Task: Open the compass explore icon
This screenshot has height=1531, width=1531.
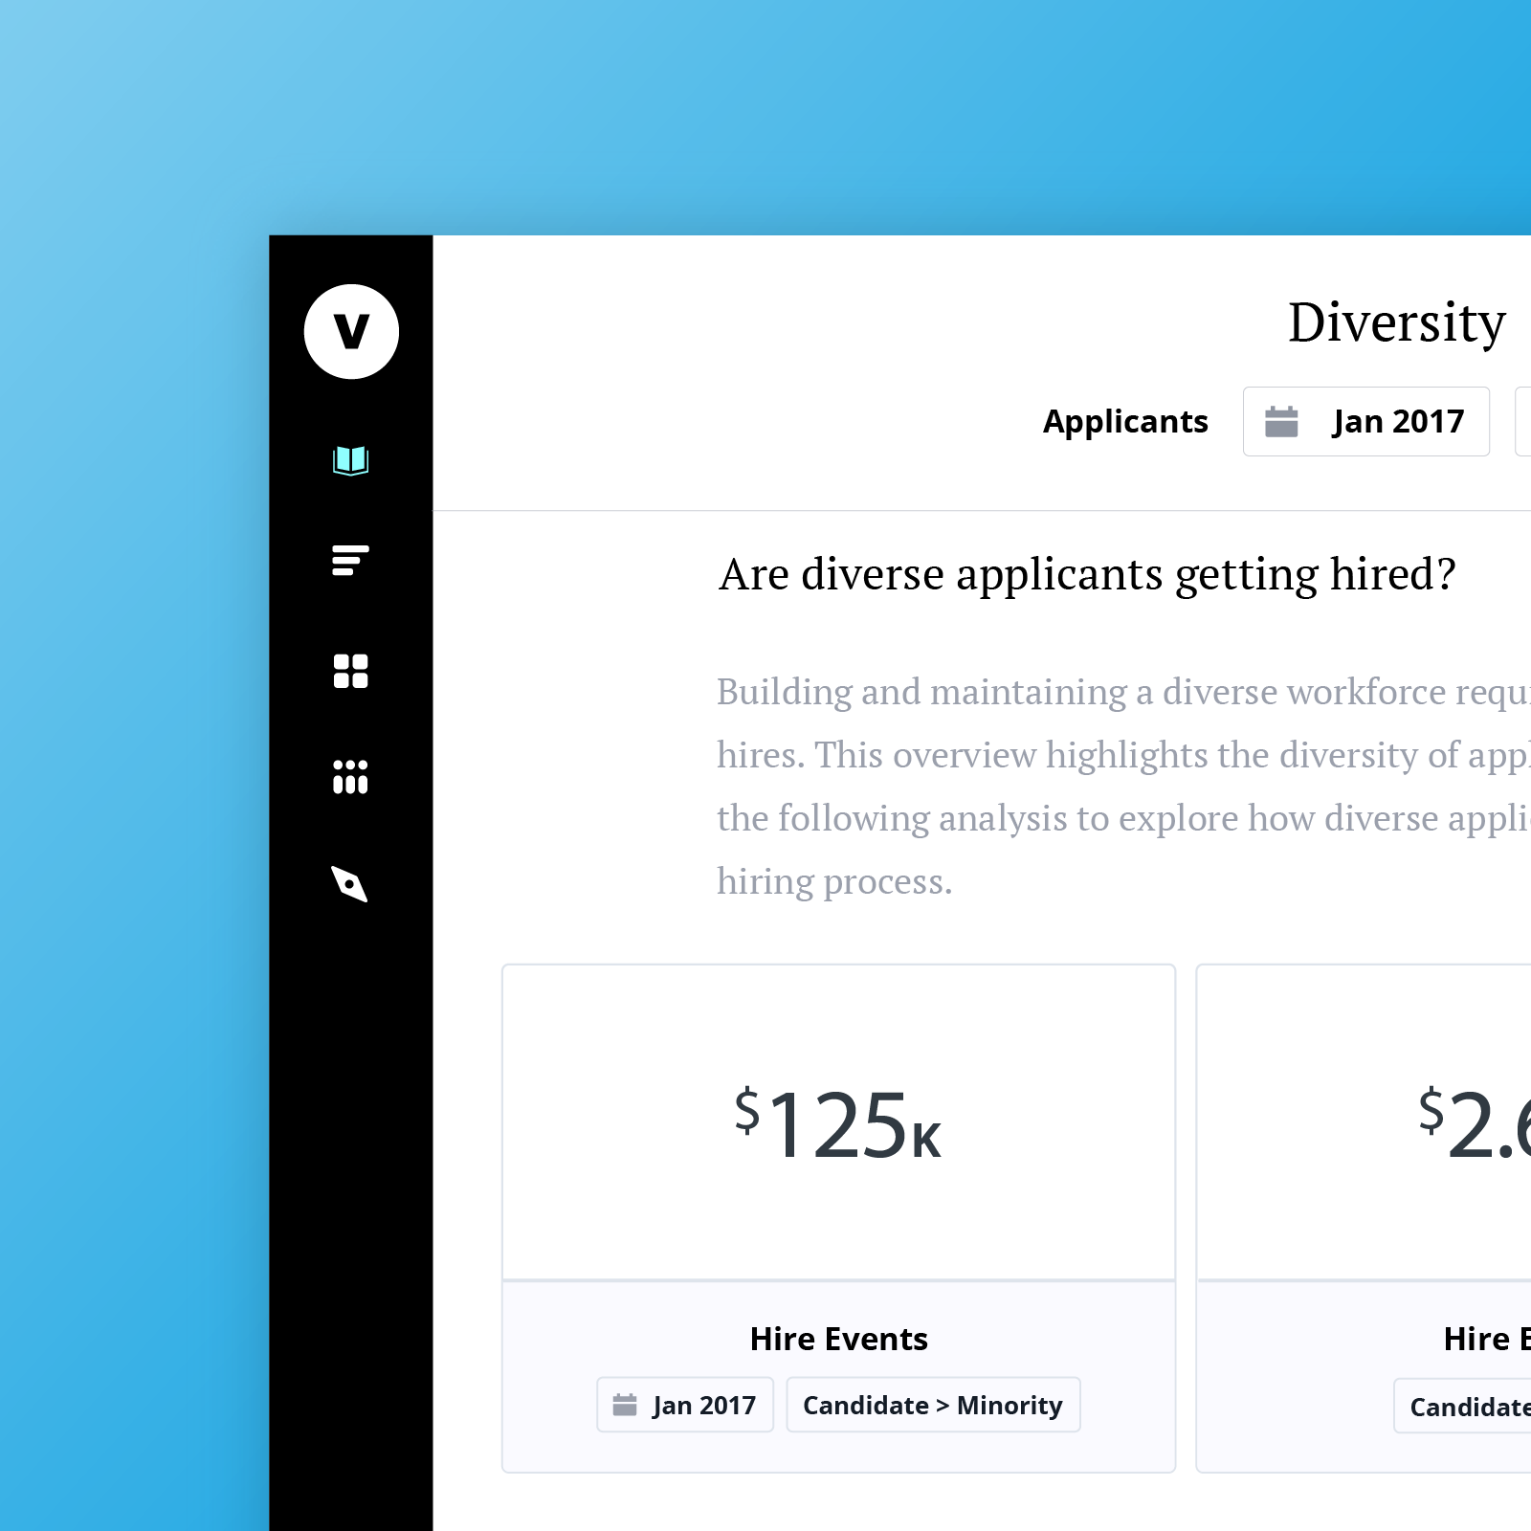Action: 351,887
